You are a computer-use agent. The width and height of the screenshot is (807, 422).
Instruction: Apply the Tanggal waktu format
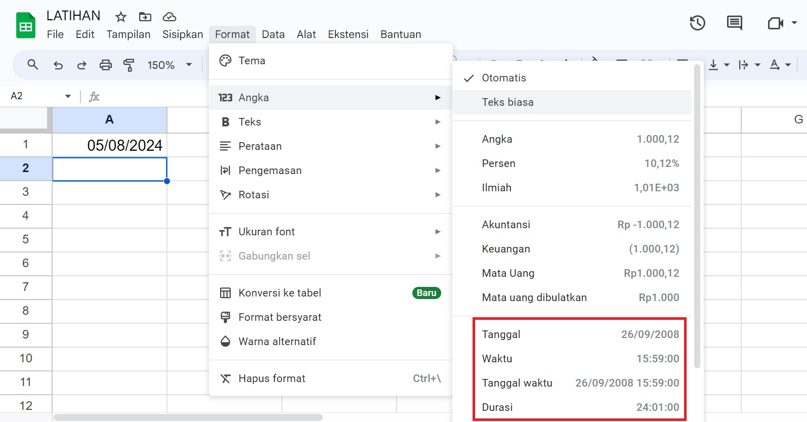572,383
